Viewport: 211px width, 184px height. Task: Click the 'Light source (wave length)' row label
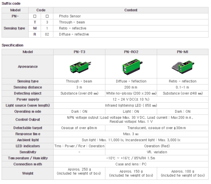pyautogui.click(x=28, y=106)
